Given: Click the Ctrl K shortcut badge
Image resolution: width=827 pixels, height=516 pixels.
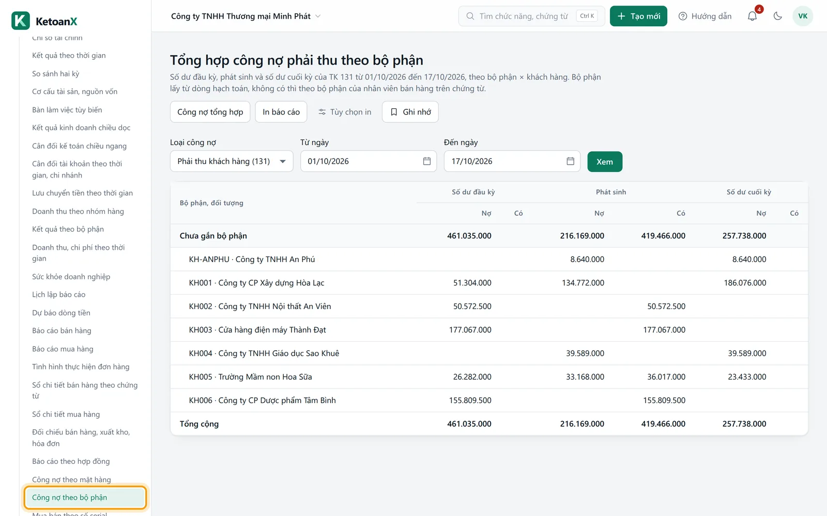Looking at the screenshot, I should point(587,16).
